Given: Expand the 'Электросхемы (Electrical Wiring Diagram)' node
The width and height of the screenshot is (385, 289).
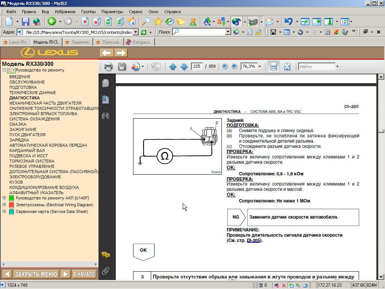Looking at the screenshot, I should 5,205.
